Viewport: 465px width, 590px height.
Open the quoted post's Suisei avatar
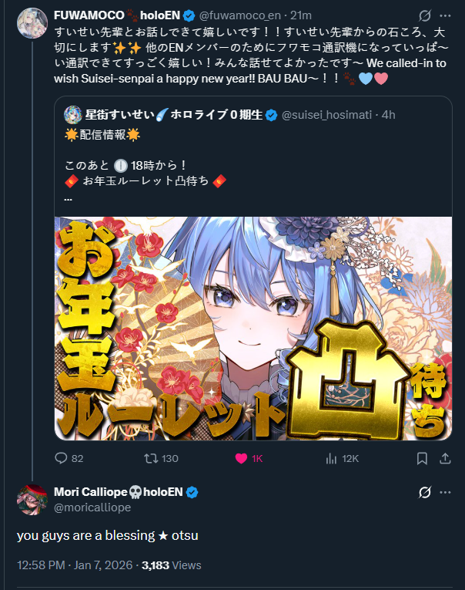point(73,115)
